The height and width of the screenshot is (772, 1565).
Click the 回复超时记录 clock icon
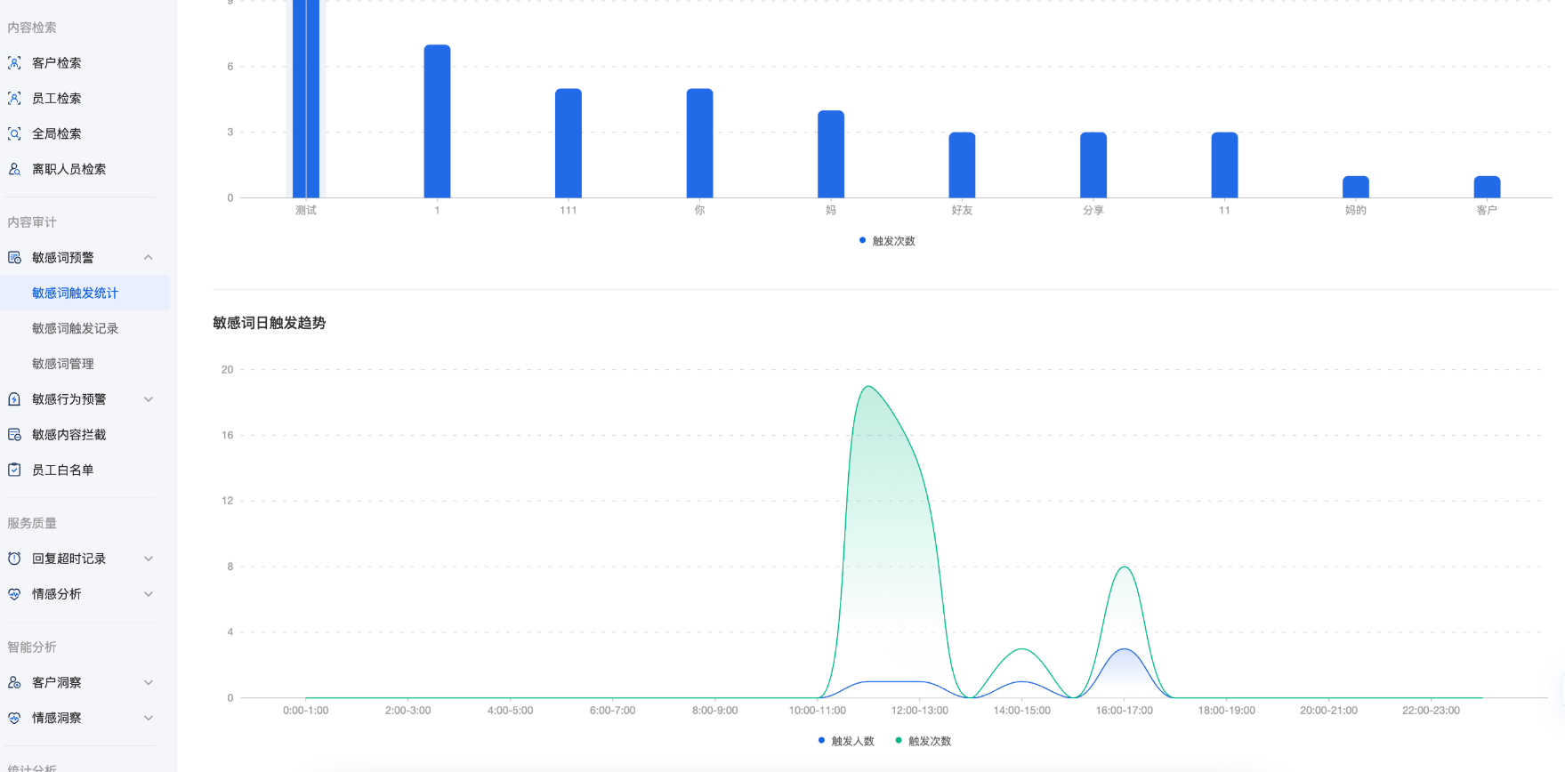pyautogui.click(x=14, y=559)
